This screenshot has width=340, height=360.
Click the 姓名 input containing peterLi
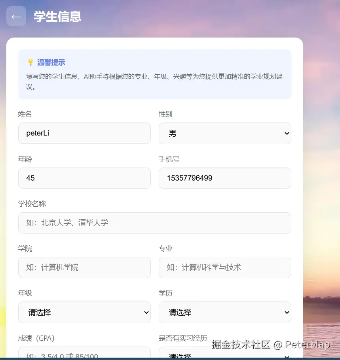tap(84, 133)
